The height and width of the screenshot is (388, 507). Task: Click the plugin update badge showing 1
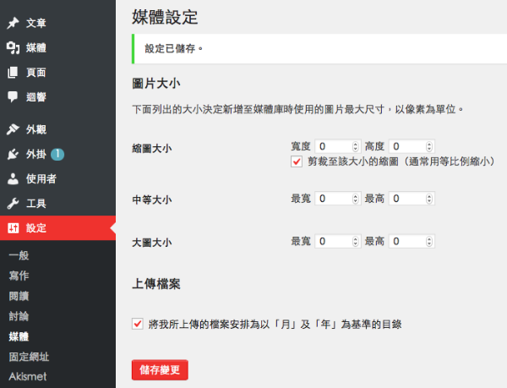tap(57, 154)
